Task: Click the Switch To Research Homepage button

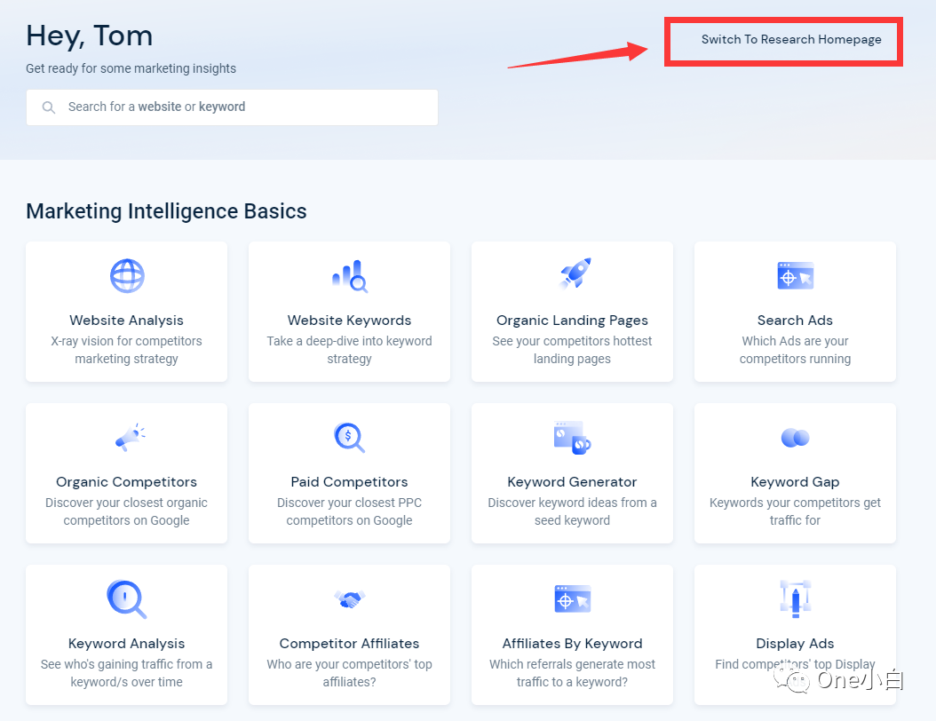Action: (x=783, y=40)
